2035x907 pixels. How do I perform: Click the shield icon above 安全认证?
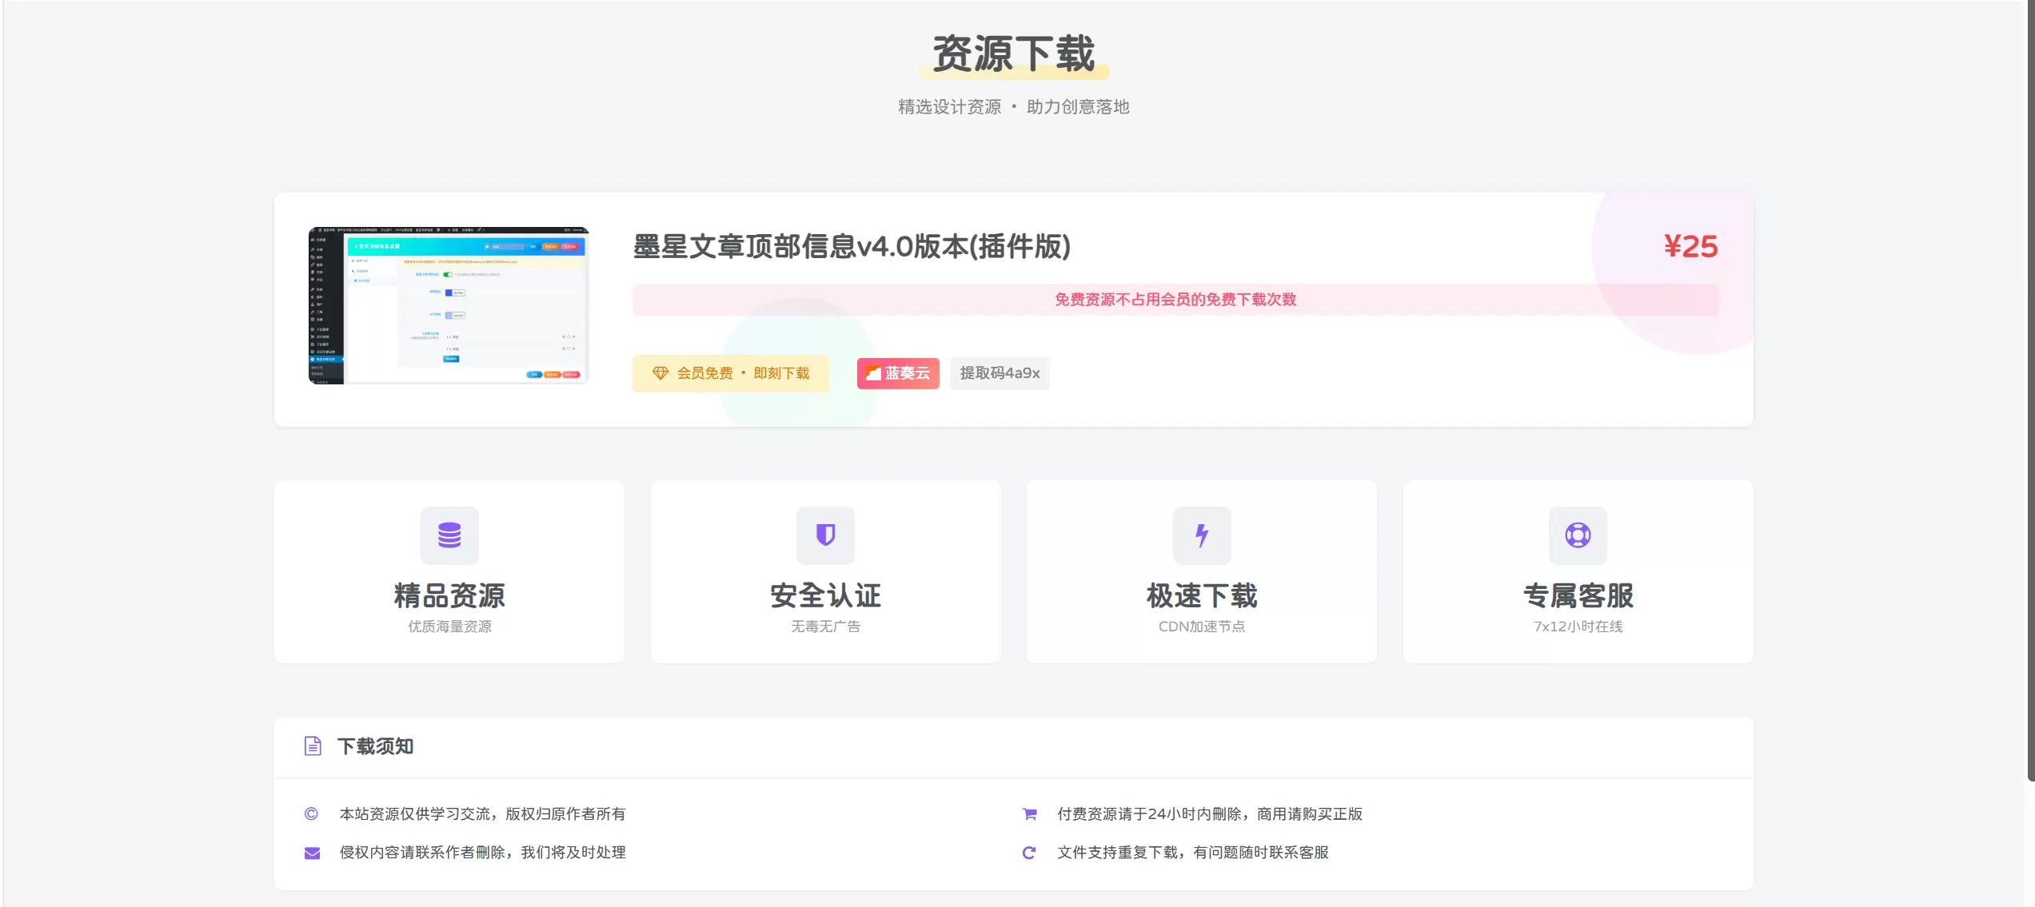tap(825, 535)
